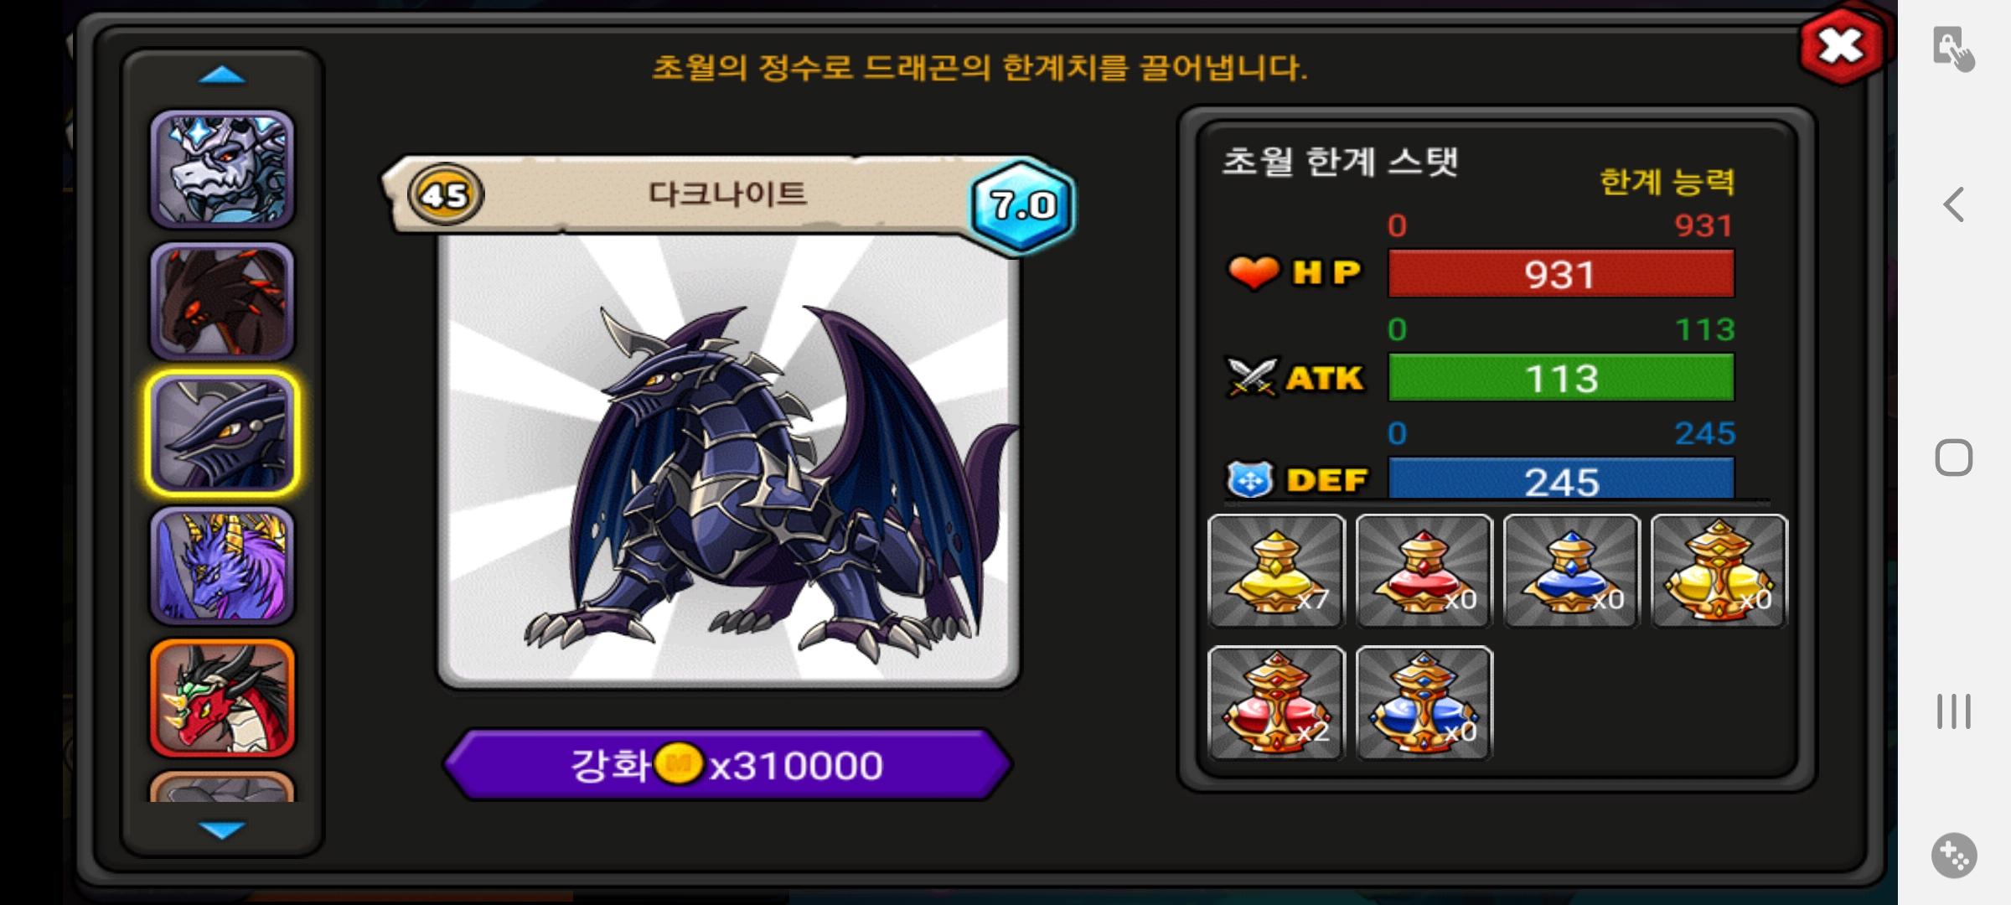Screen dimensions: 2011x905
Task: Choose the red dragon portrait
Action: point(222,697)
